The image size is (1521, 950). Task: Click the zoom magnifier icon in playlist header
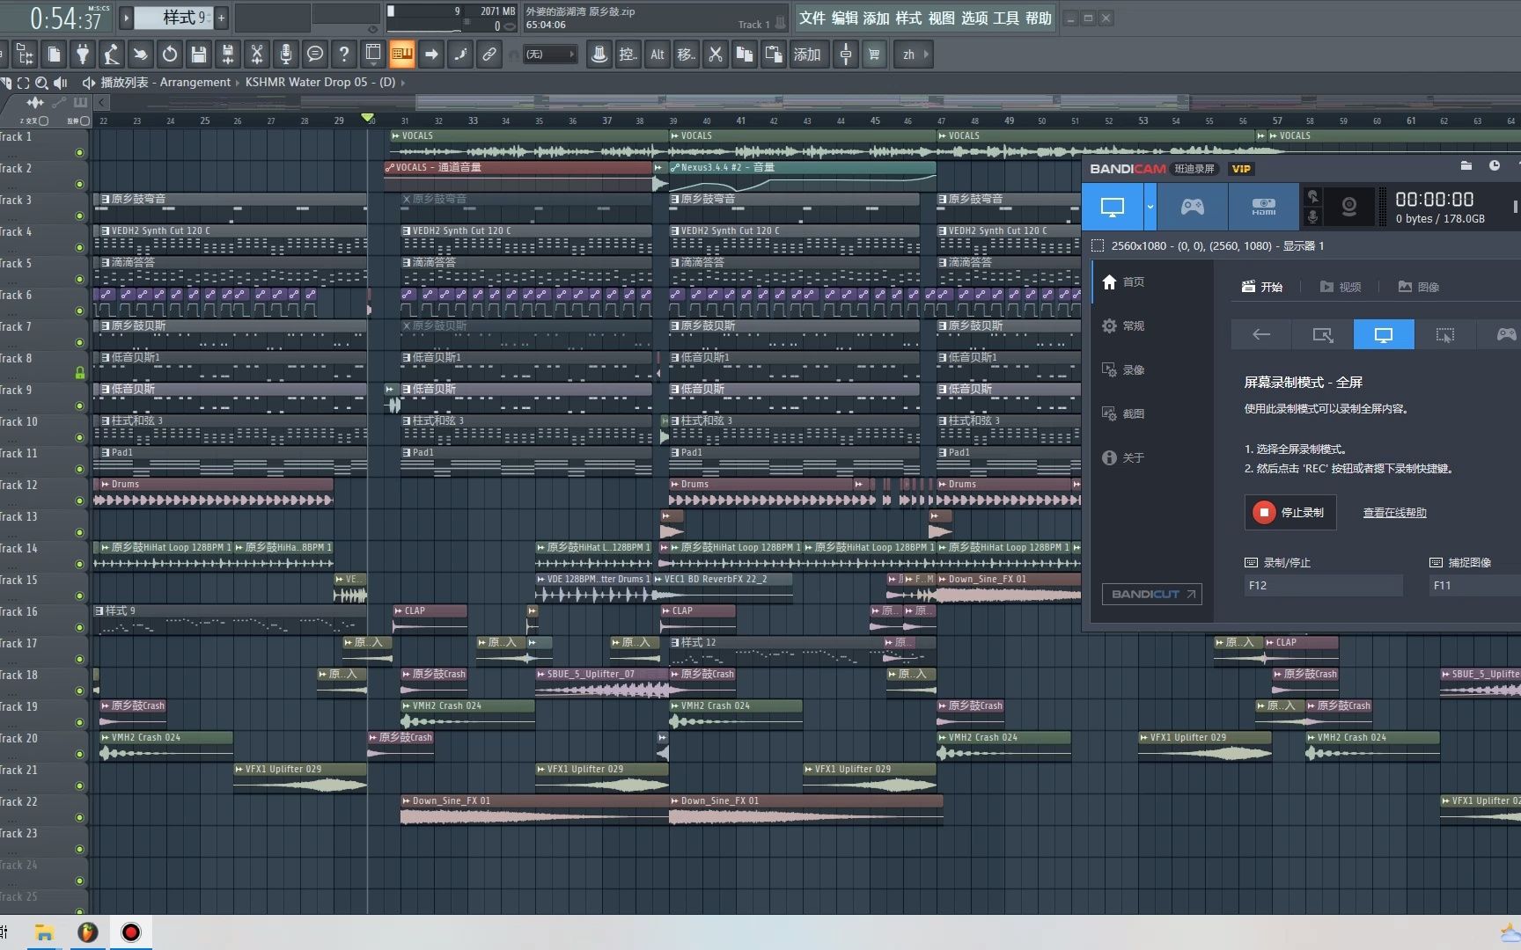point(40,83)
